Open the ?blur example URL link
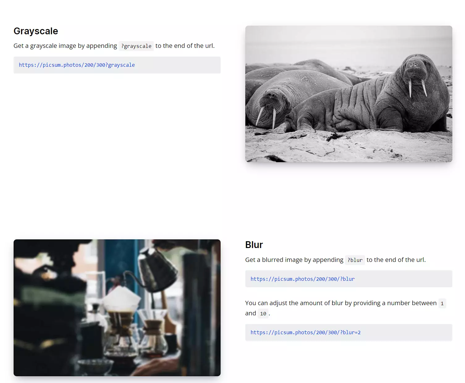The width and height of the screenshot is (465, 383). click(x=302, y=279)
